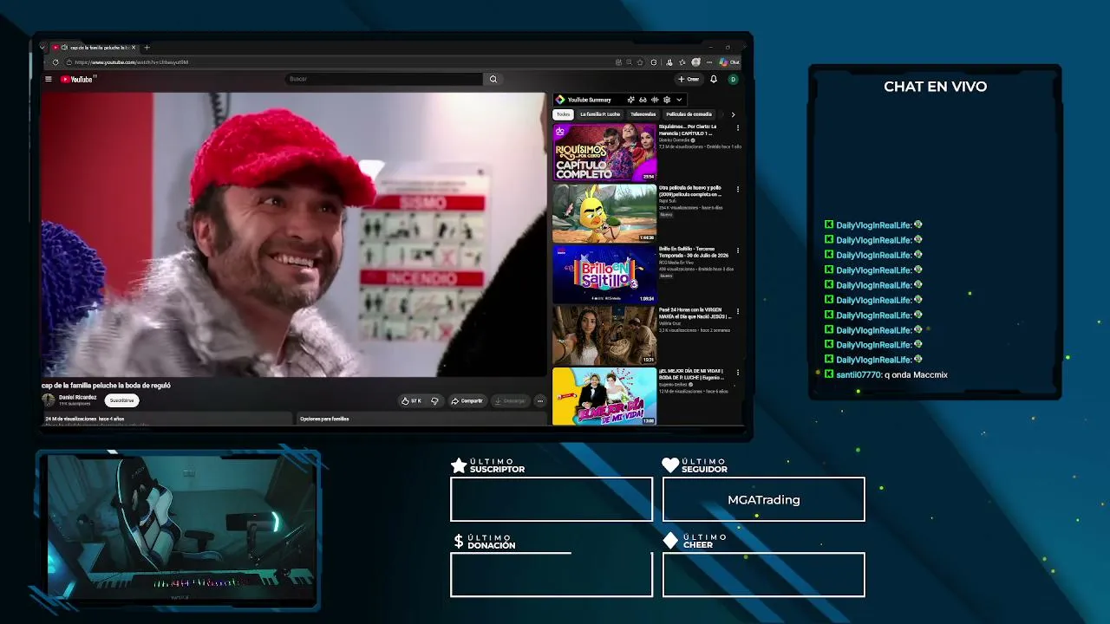Click the YouTube search magnifier button
Viewport: 1110px width, 624px height.
(x=493, y=79)
